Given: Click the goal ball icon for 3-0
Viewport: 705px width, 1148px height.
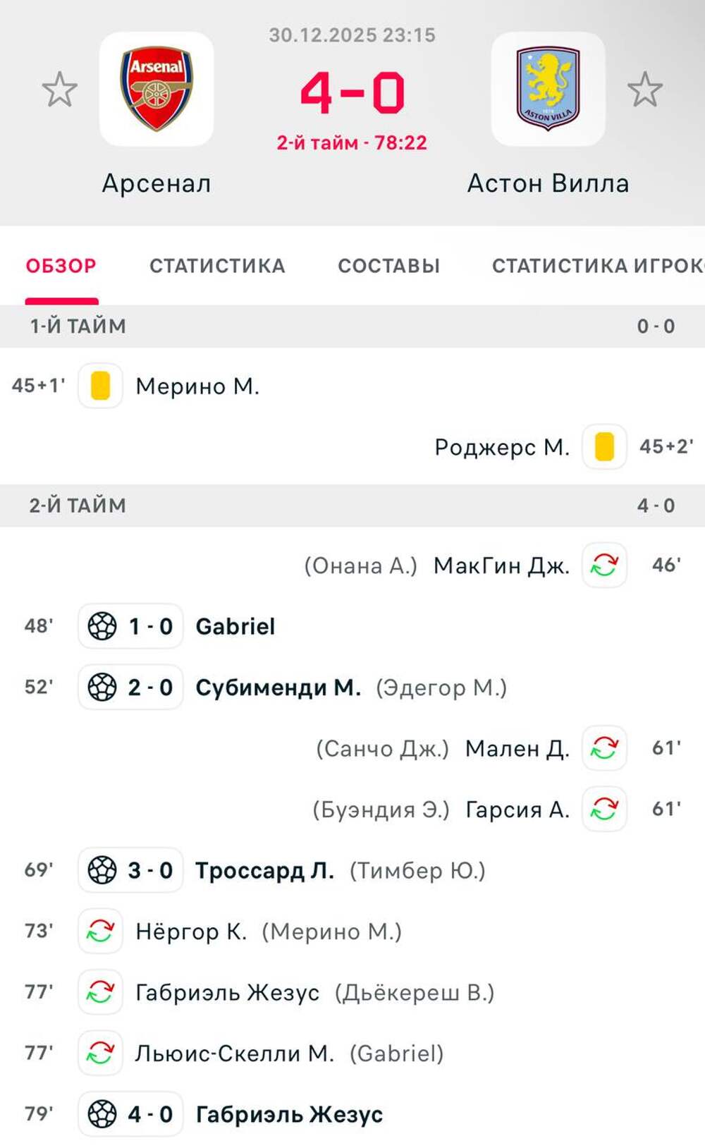Looking at the screenshot, I should pos(102,870).
